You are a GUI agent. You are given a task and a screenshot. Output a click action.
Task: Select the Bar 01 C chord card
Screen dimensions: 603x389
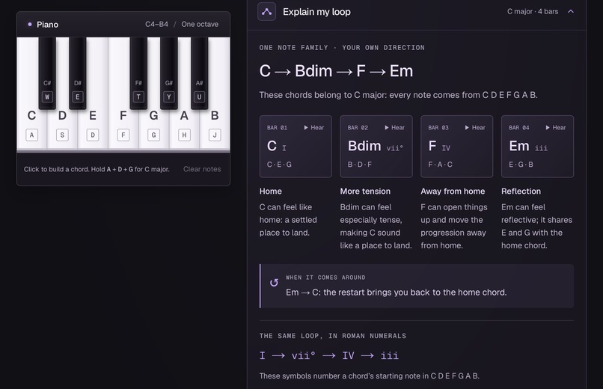(x=296, y=147)
